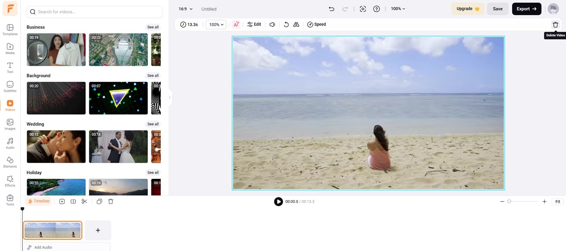
Task: Select the 00:35 Holiday island thumbnail
Action: click(56, 187)
